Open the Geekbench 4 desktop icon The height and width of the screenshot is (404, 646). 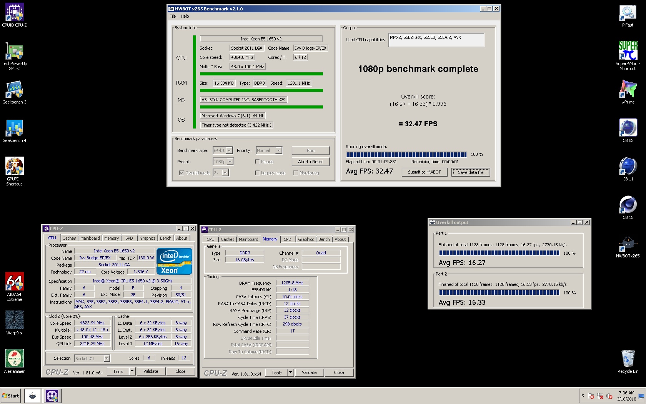tap(15, 131)
